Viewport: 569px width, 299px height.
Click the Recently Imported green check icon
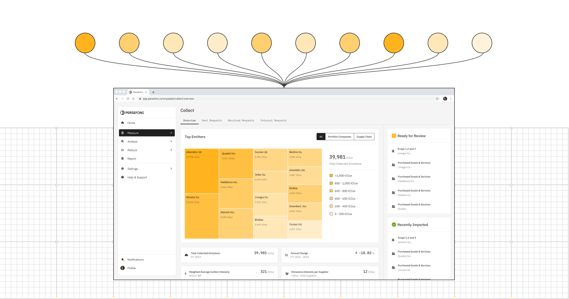click(x=394, y=224)
